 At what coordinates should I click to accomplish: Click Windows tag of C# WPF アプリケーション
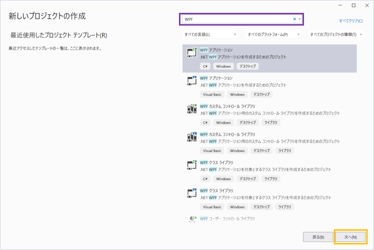click(x=224, y=66)
